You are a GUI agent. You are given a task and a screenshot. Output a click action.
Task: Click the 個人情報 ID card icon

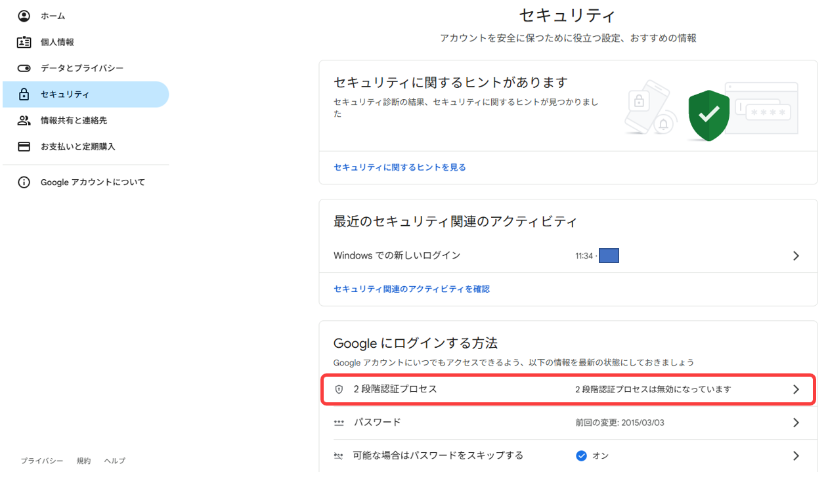[24, 42]
